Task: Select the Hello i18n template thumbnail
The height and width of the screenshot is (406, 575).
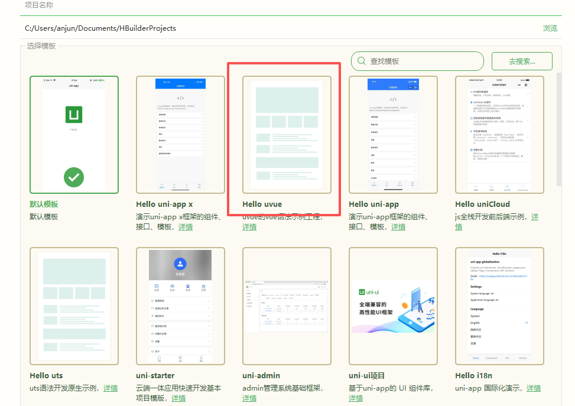Action: [499, 306]
